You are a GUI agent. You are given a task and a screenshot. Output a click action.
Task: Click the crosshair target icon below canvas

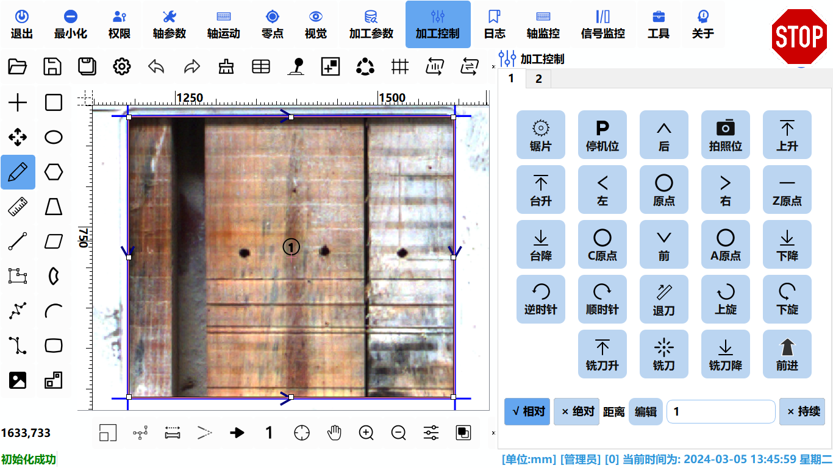(x=302, y=433)
